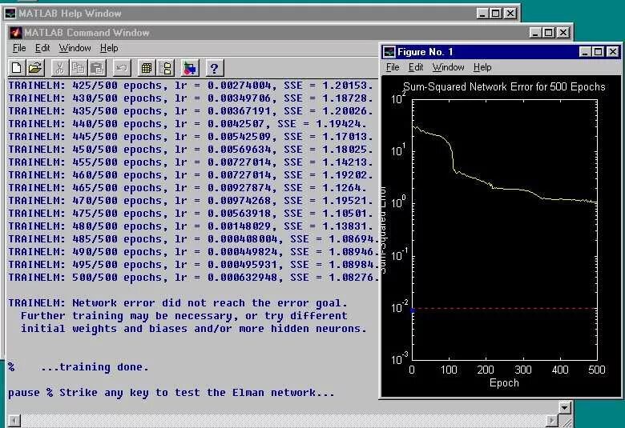Image resolution: width=625 pixels, height=428 pixels.
Task: Click the '485/500 epochs' output line
Action: [193, 239]
